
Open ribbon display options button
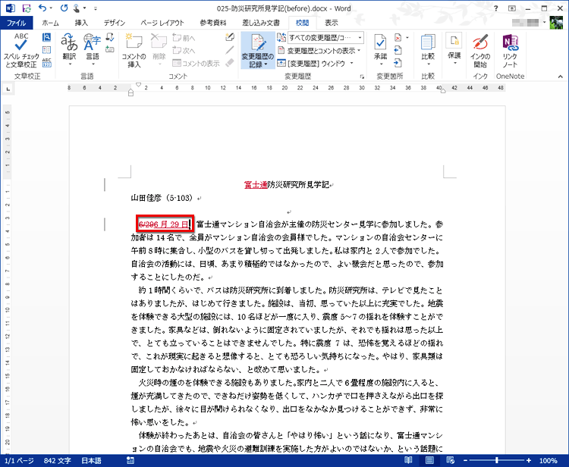[x=512, y=8]
